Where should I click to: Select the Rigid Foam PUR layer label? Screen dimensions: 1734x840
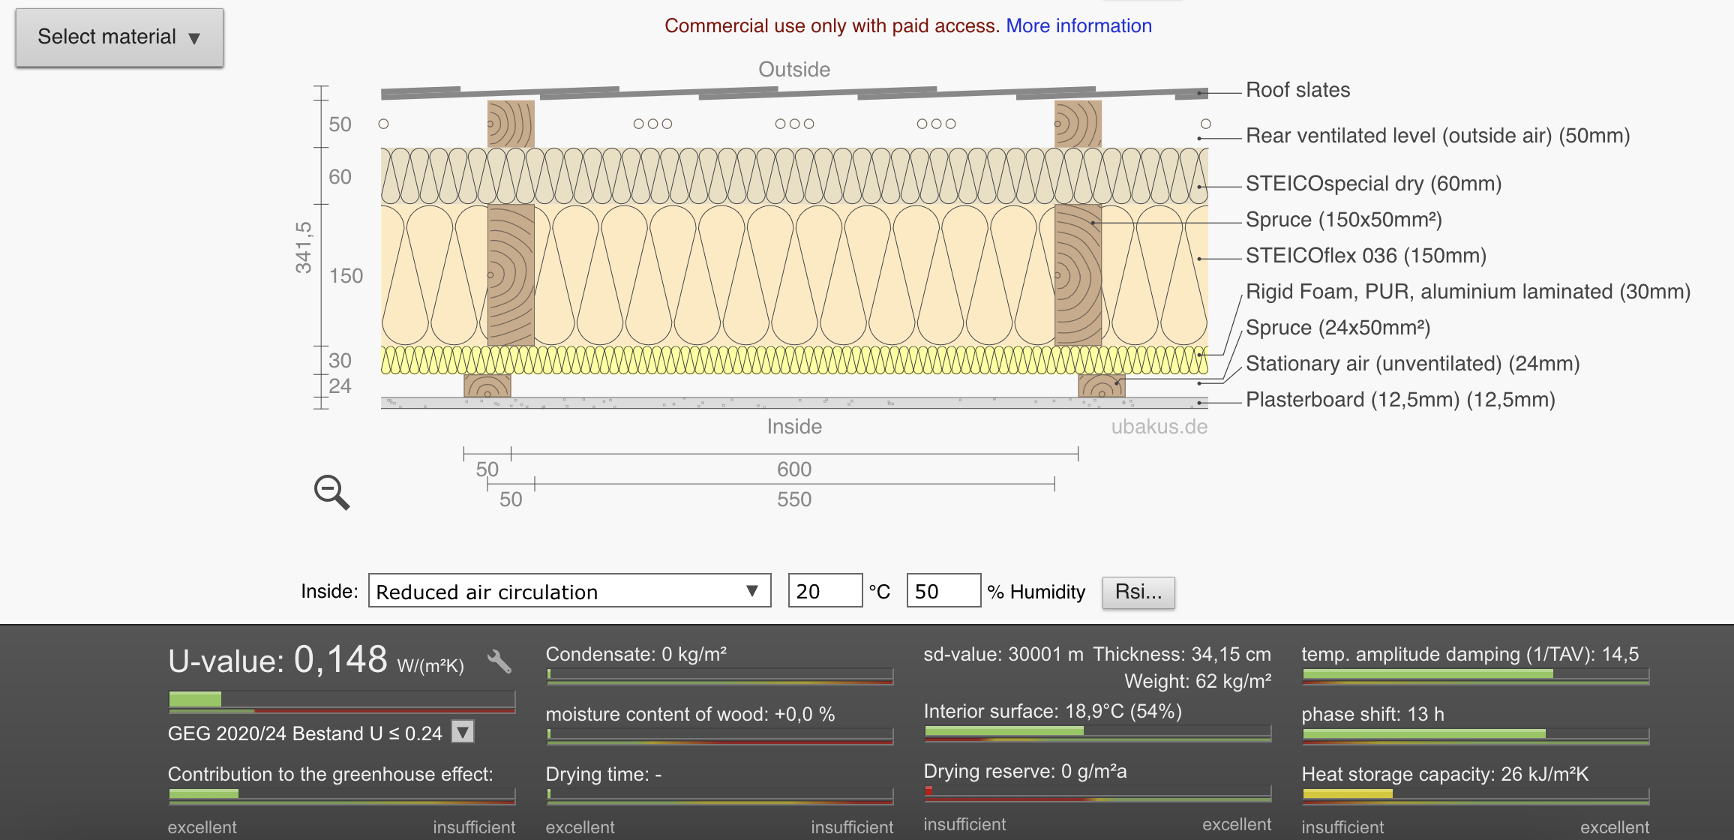1468,292
